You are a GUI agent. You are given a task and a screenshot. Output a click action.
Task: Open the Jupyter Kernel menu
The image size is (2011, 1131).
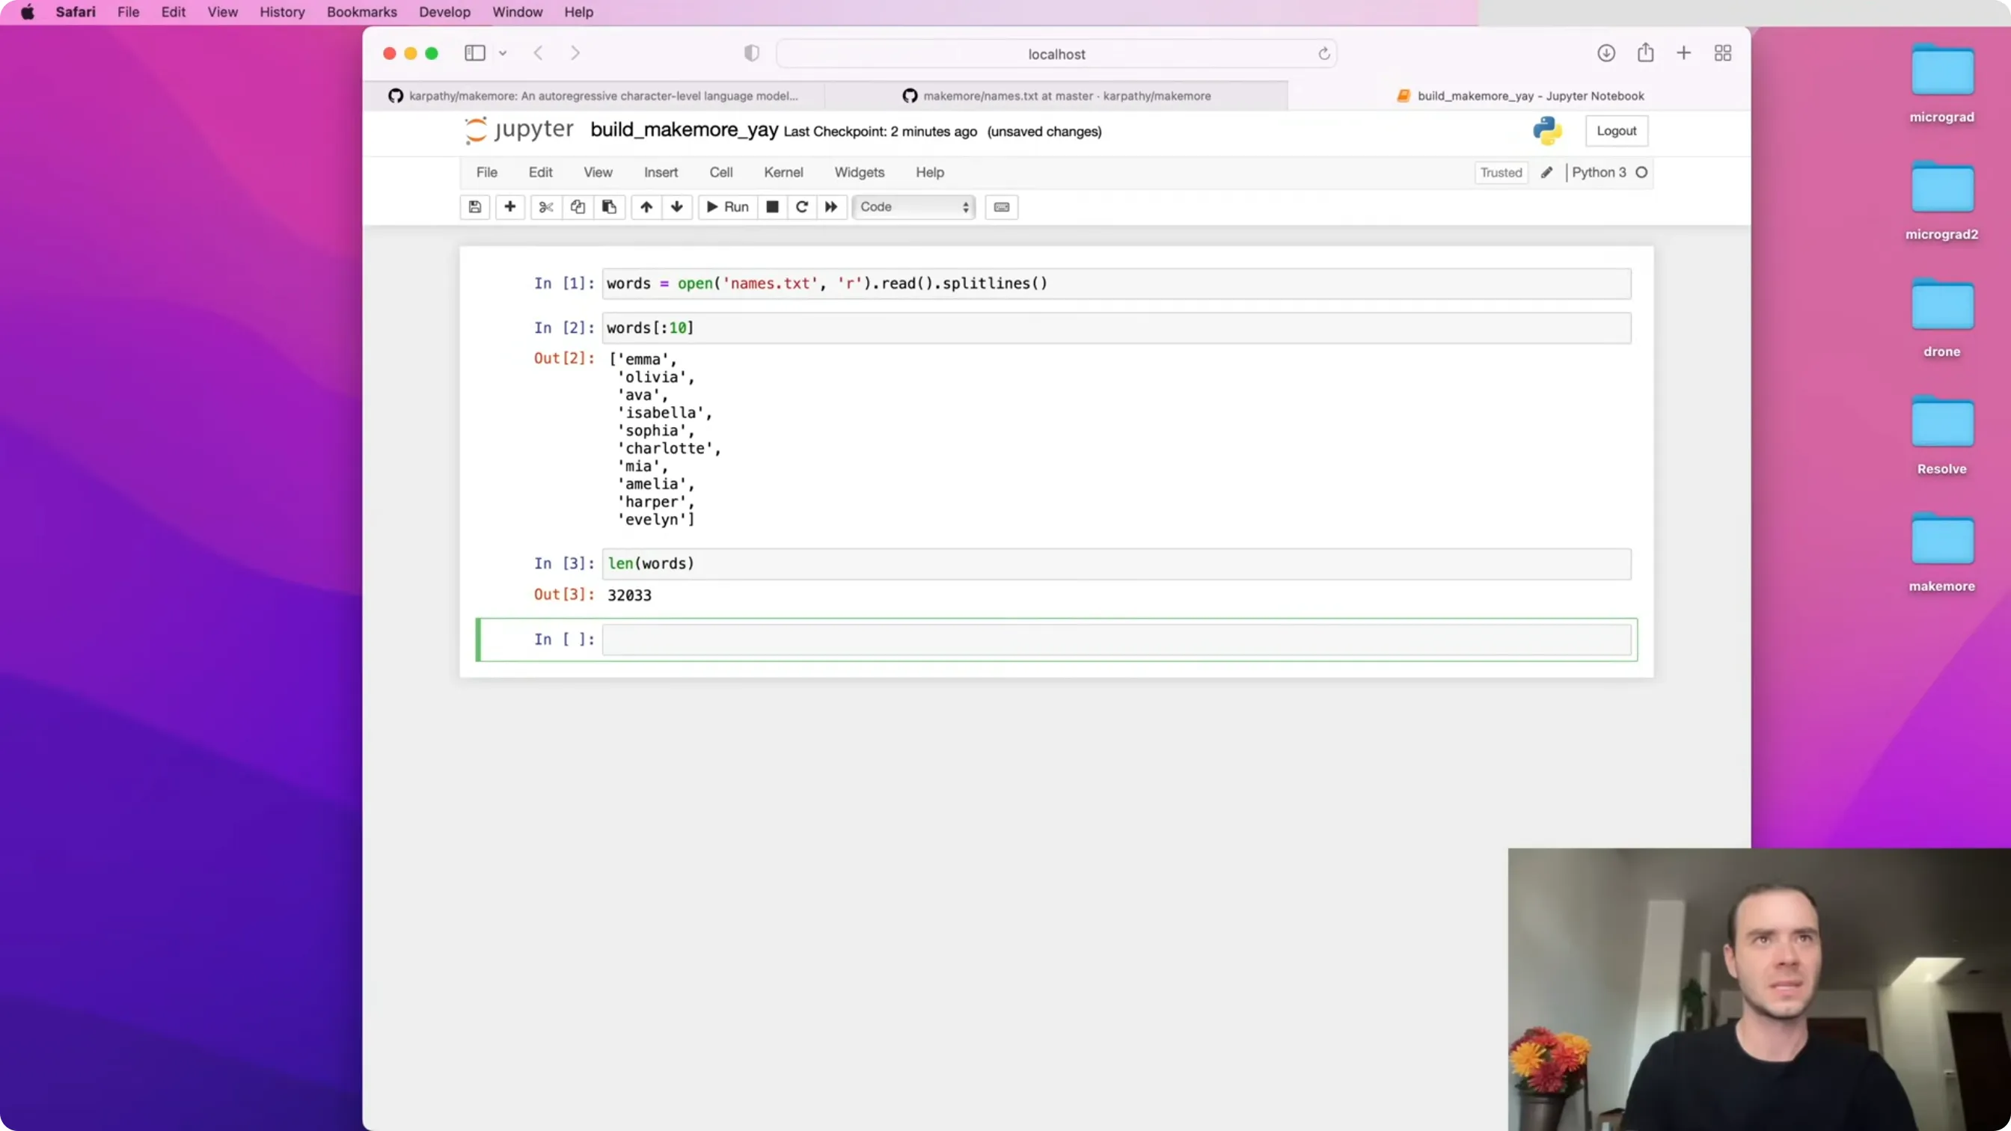coord(783,173)
